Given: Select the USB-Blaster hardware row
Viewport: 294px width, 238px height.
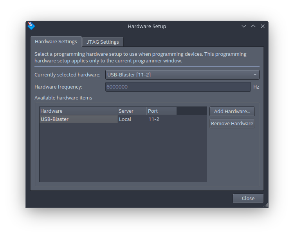Looking at the screenshot, I should click(78, 119).
